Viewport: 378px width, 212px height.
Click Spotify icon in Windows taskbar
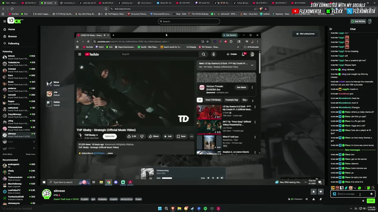(x=205, y=208)
